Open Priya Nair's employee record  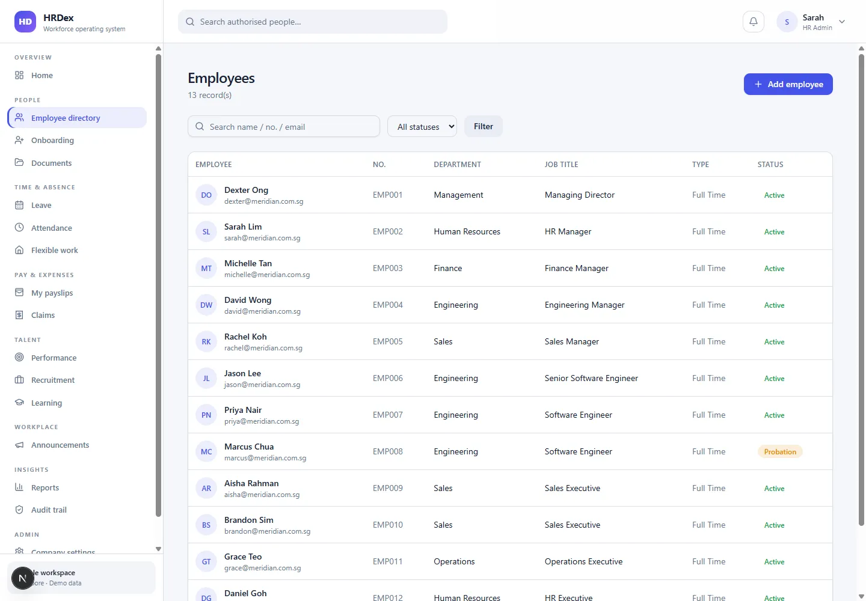pyautogui.click(x=510, y=415)
